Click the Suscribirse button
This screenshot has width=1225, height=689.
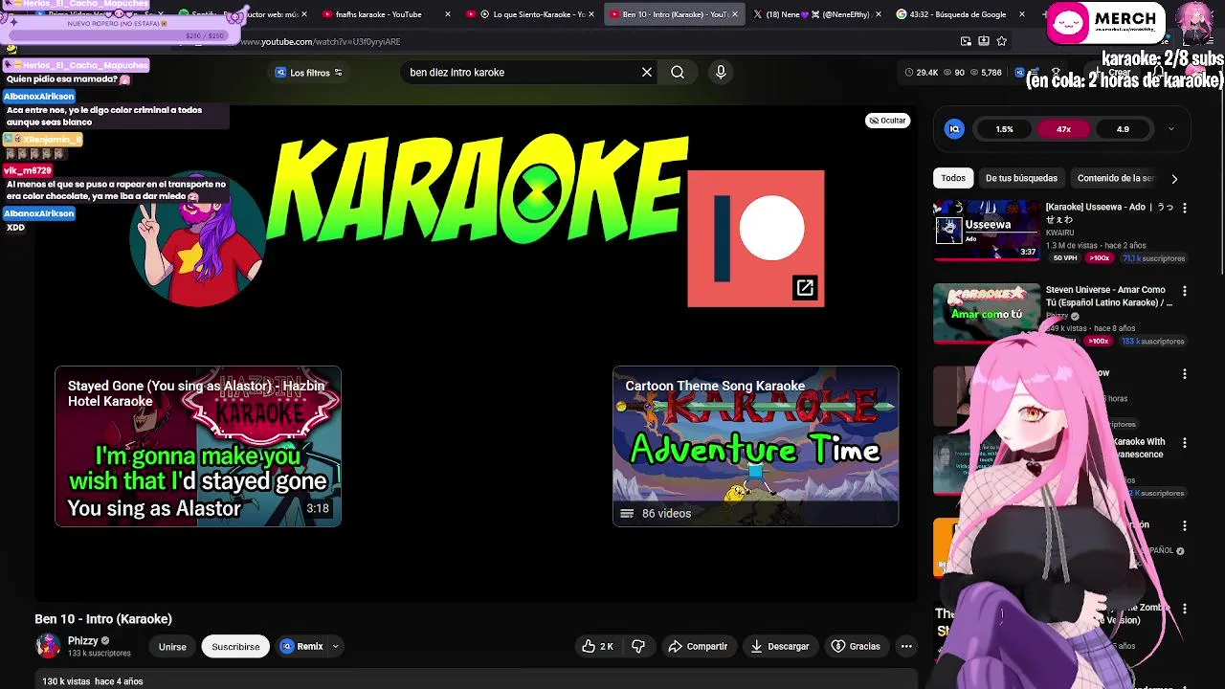point(235,646)
